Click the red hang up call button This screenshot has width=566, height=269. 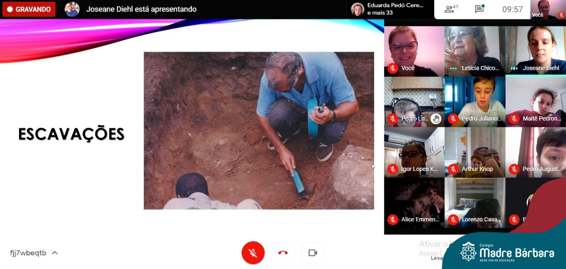283,253
